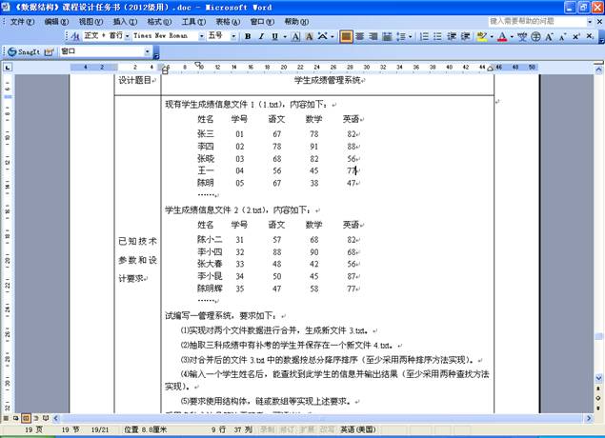Expand the underline style dropdown arrow
Screen dimensions: 605x438
point(285,36)
